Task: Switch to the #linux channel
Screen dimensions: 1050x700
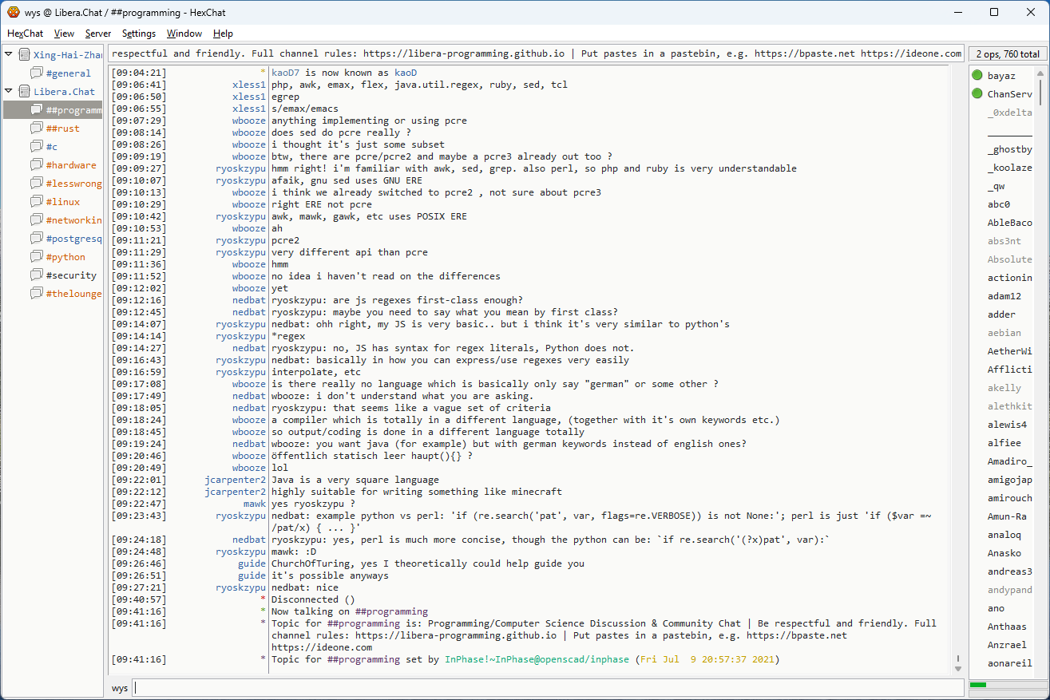Action: pos(63,202)
